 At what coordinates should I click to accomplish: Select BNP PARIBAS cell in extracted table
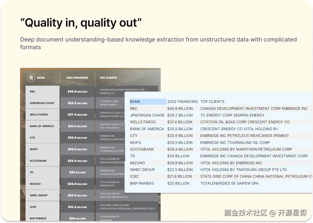pyautogui.click(x=142, y=183)
